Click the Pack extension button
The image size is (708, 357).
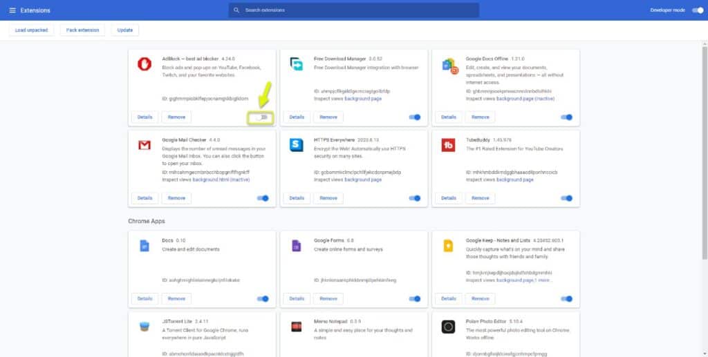click(83, 30)
